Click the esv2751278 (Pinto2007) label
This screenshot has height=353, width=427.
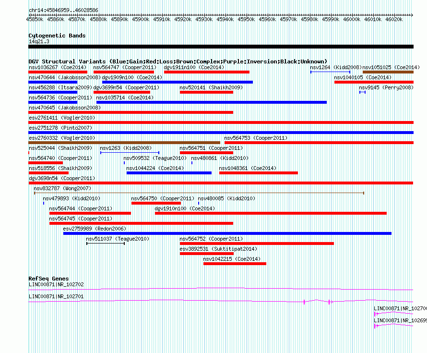pyautogui.click(x=60, y=128)
